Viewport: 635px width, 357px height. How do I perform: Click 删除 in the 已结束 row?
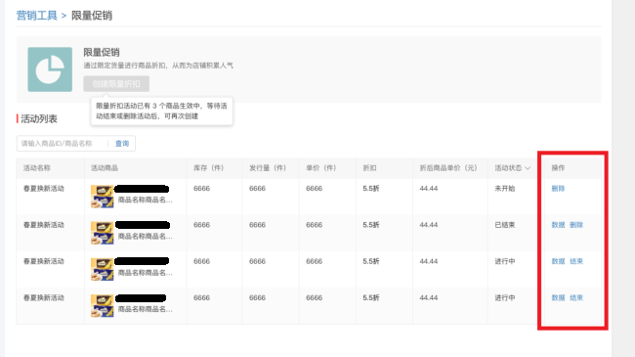click(576, 225)
